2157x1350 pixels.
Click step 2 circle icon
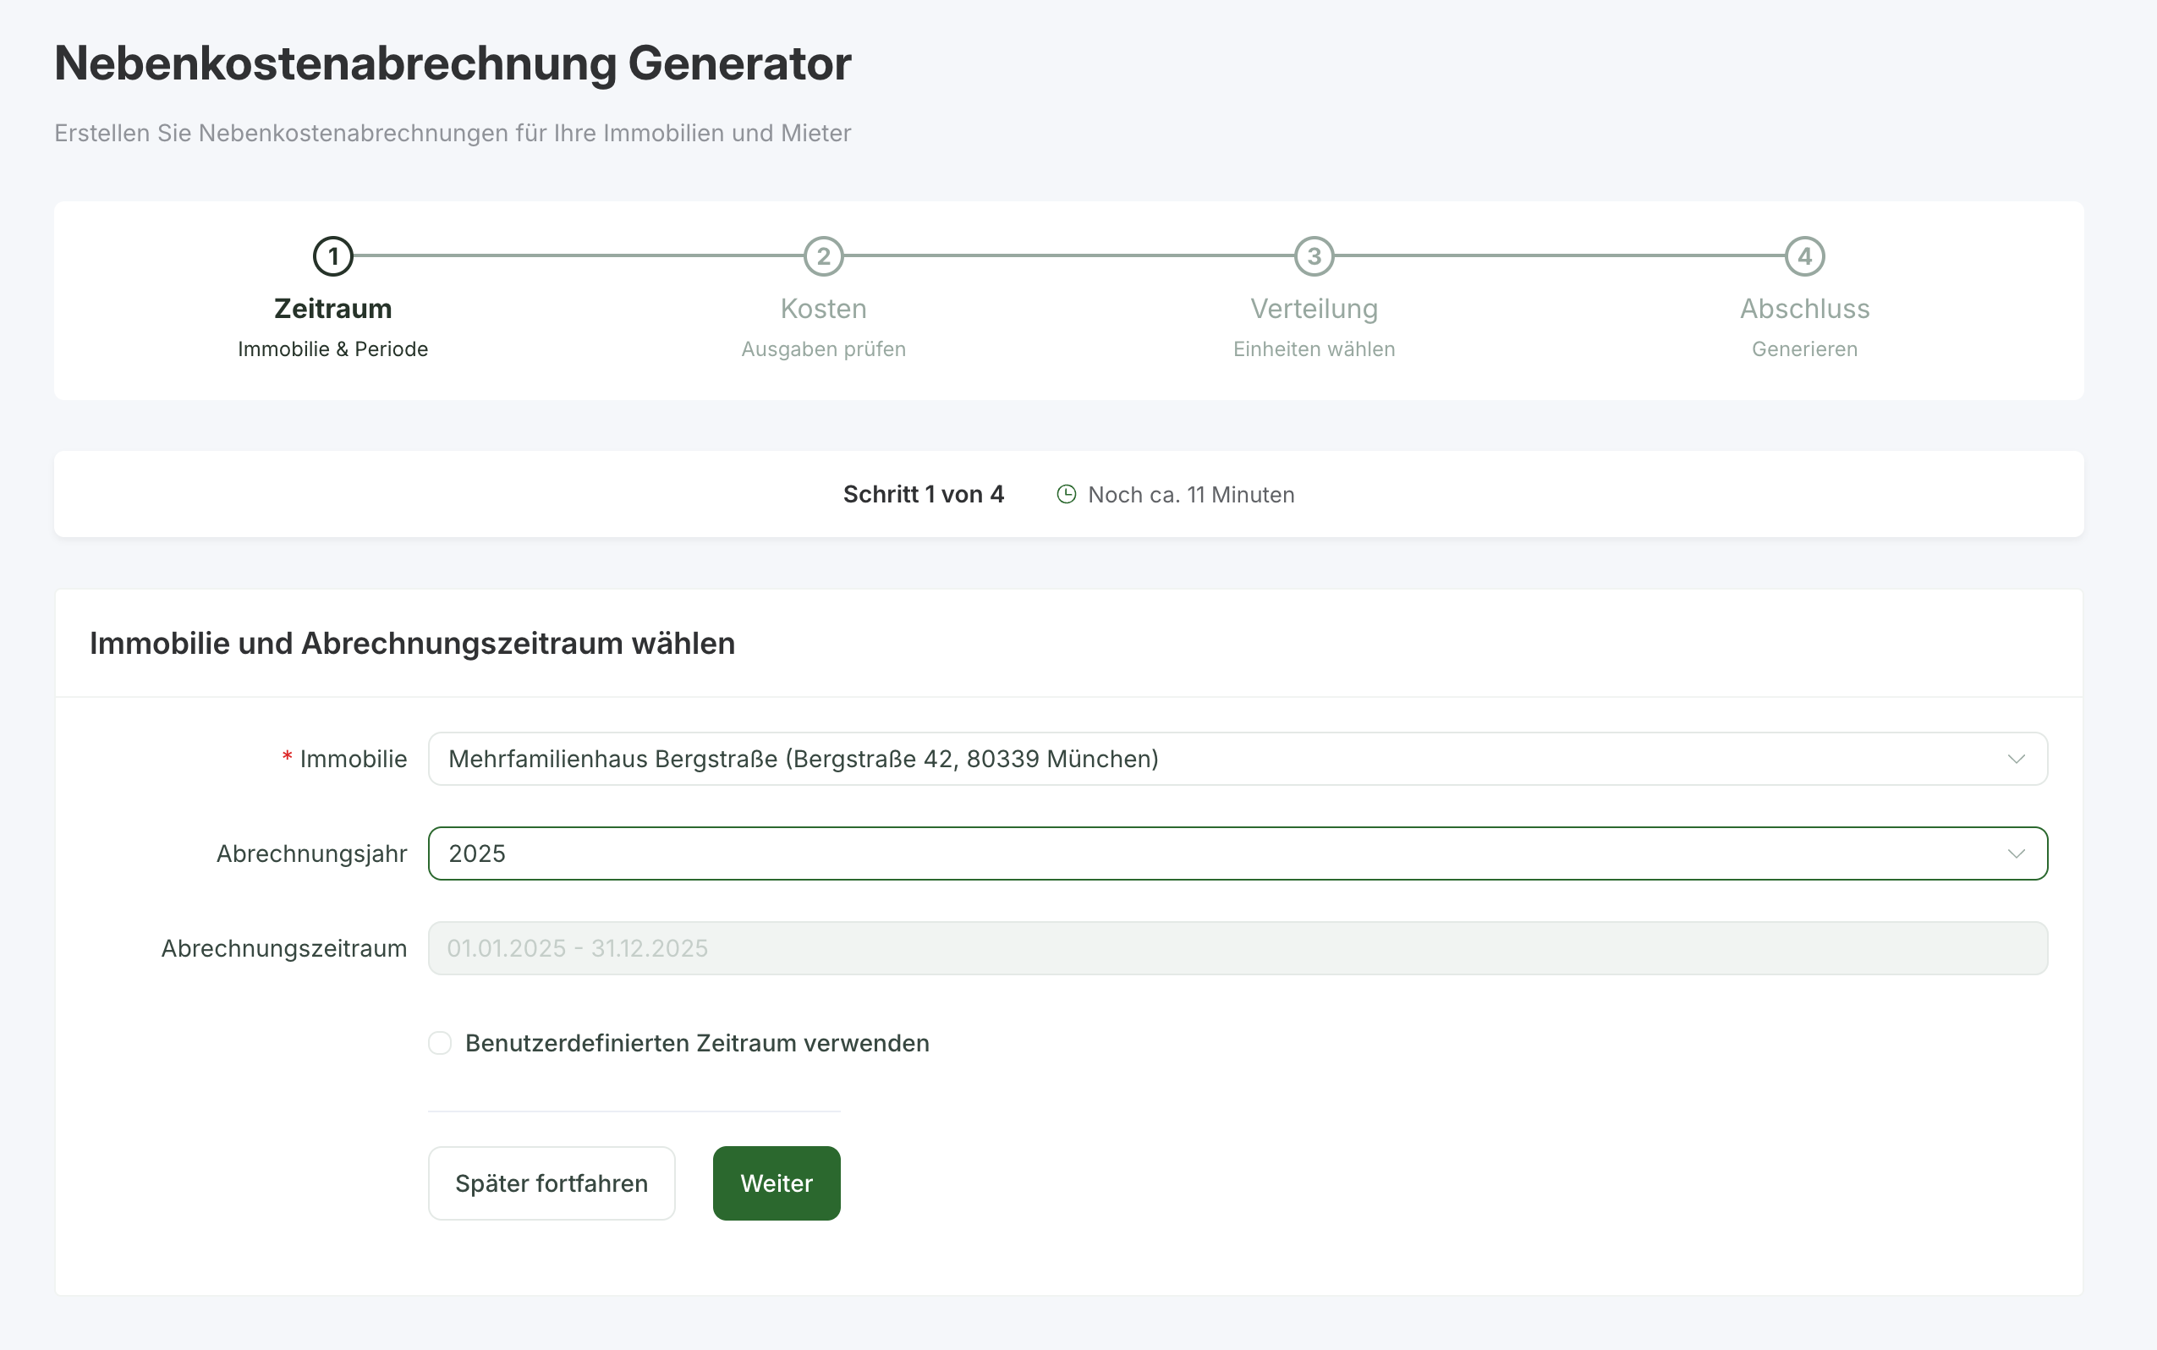(823, 256)
